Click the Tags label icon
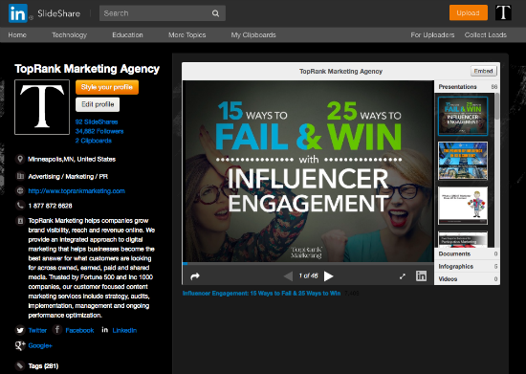 click(20, 365)
